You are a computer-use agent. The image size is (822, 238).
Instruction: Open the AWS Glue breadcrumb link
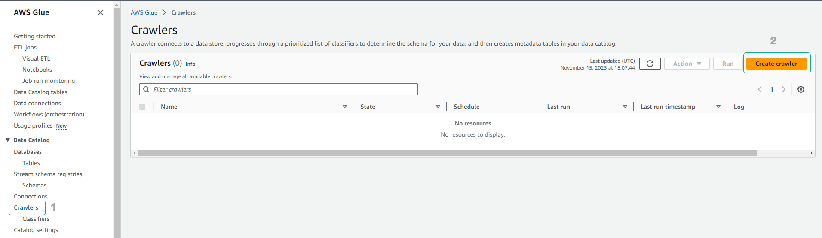[144, 12]
